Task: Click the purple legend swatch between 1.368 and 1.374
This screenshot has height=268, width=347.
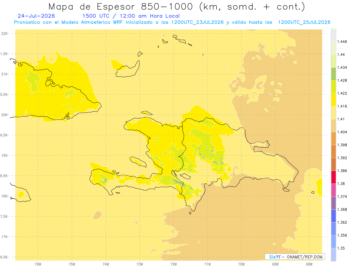Action: [333, 203]
